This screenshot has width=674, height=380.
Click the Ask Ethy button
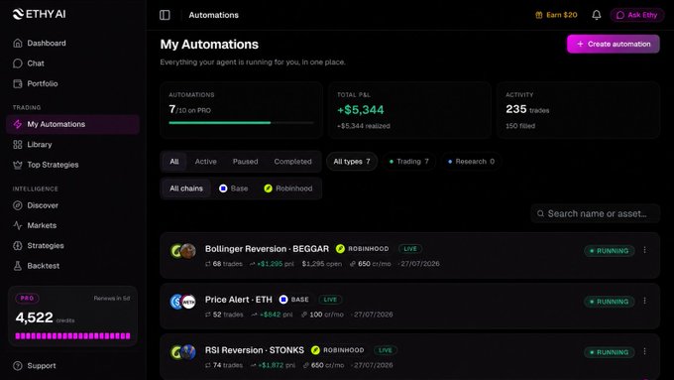coord(637,15)
